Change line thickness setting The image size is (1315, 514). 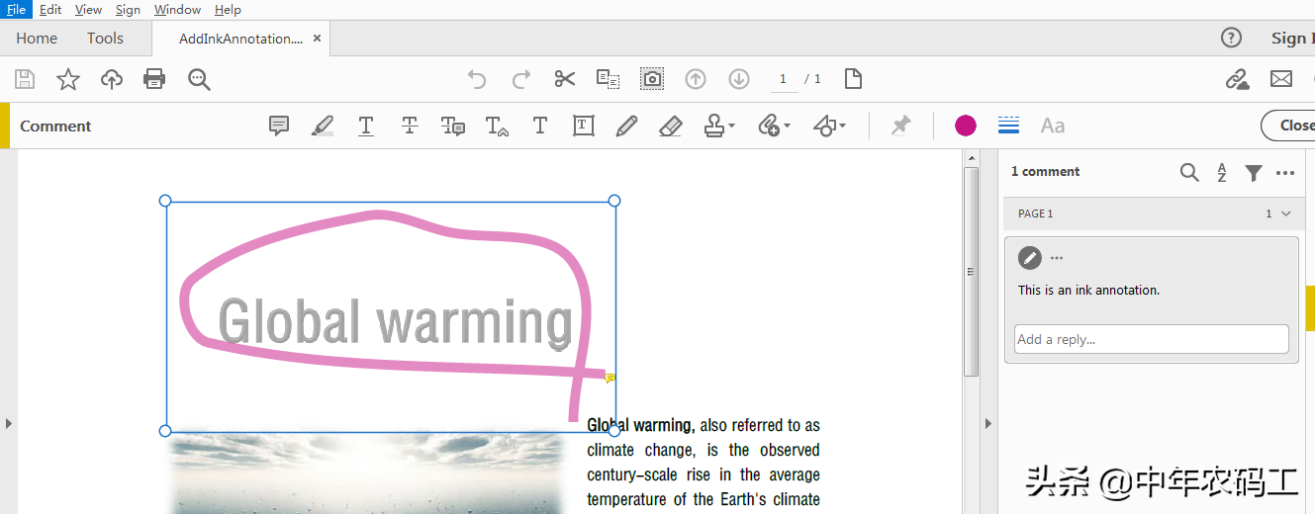[1009, 126]
